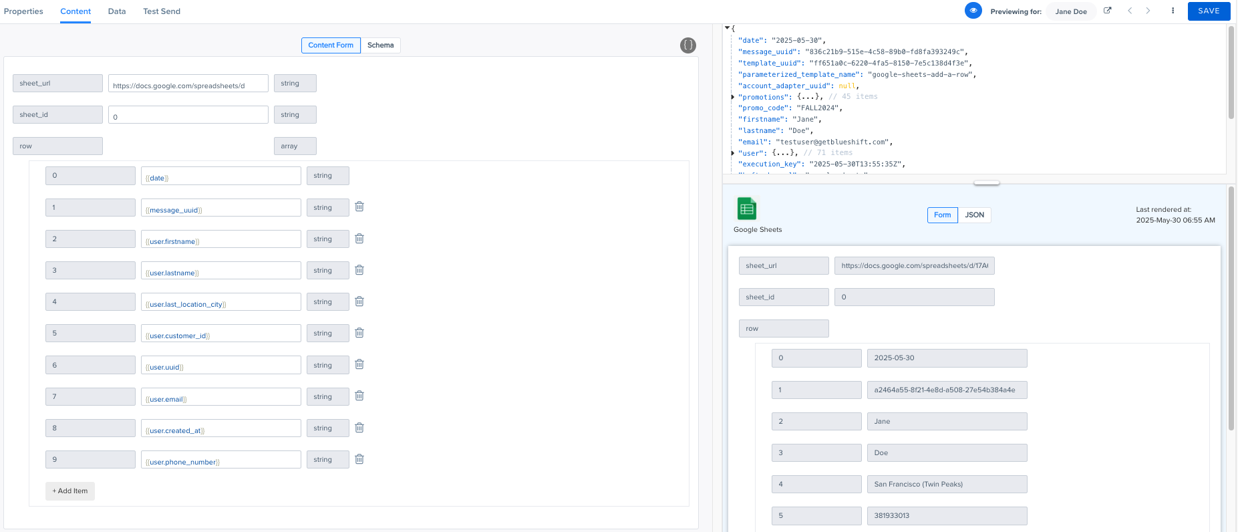Click "promo_code" line in JSON data
This screenshot has width=1238, height=532.
click(790, 108)
